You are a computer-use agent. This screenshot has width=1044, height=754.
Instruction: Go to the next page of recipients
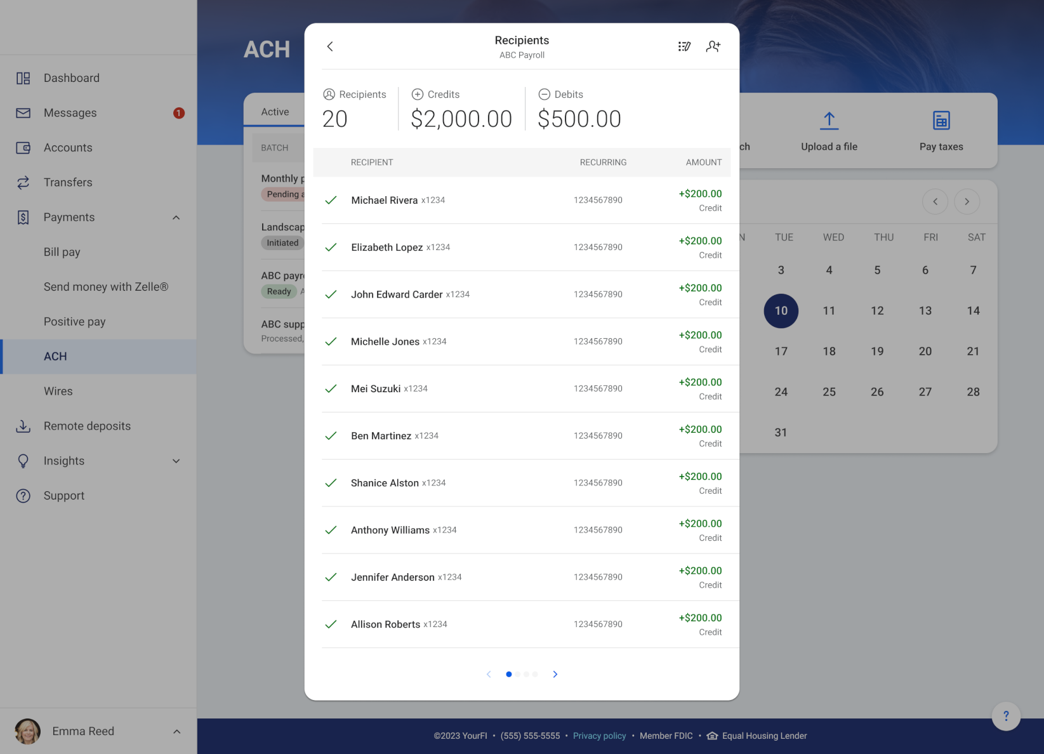(x=555, y=674)
